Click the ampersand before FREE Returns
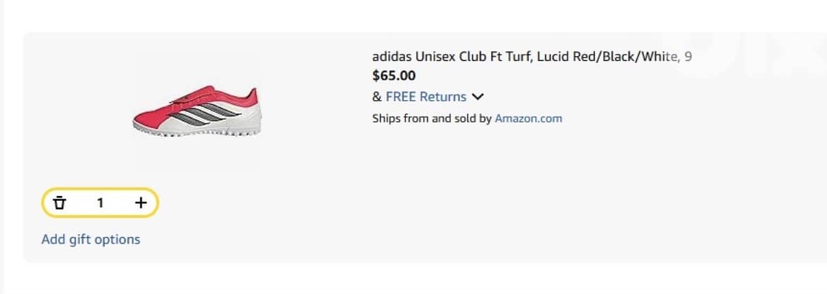Screen dimensions: 827x294 (x=377, y=97)
